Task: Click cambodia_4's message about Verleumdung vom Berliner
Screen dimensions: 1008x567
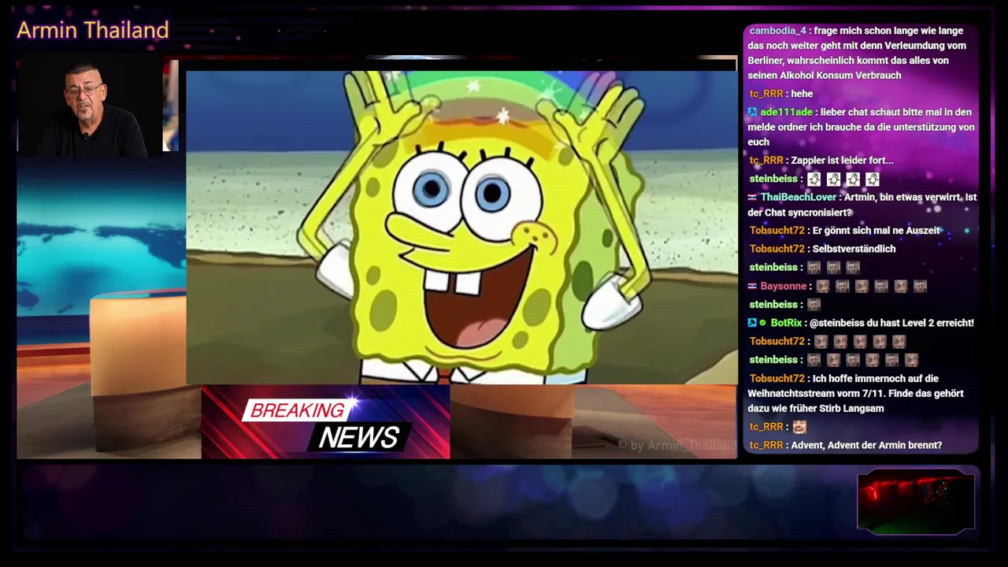Action: 858,53
